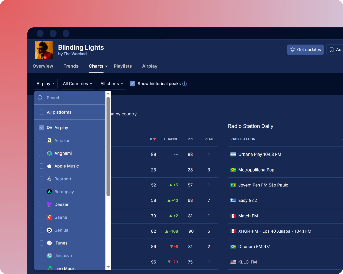The image size is (343, 274).
Task: Click the Deezer heart icon
Action: point(49,204)
